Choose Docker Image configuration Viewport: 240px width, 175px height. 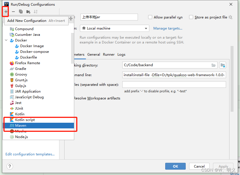click(38, 46)
